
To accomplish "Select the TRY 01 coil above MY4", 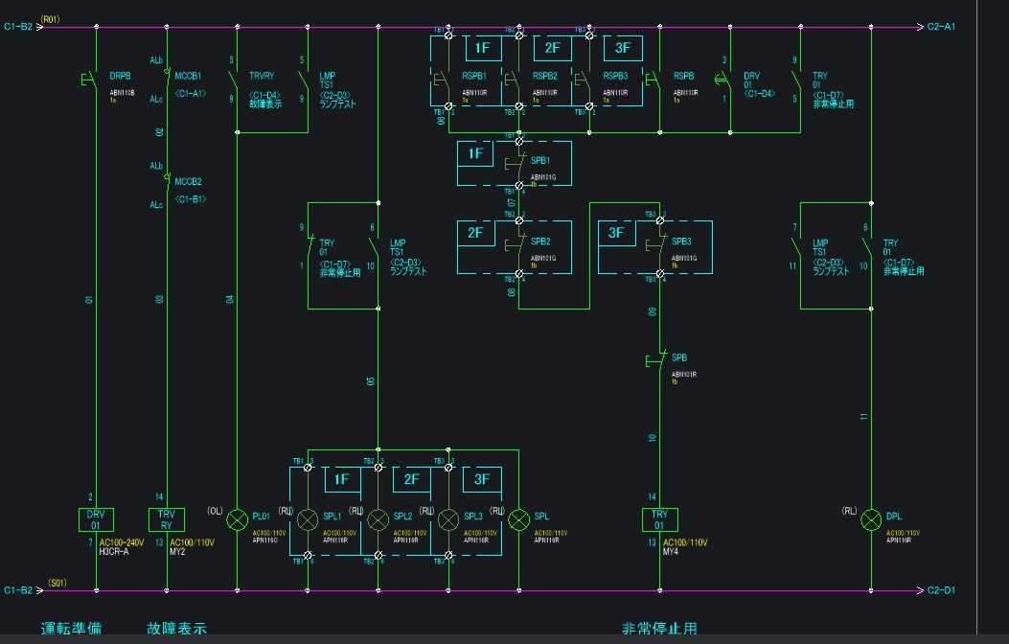I will 659,519.
